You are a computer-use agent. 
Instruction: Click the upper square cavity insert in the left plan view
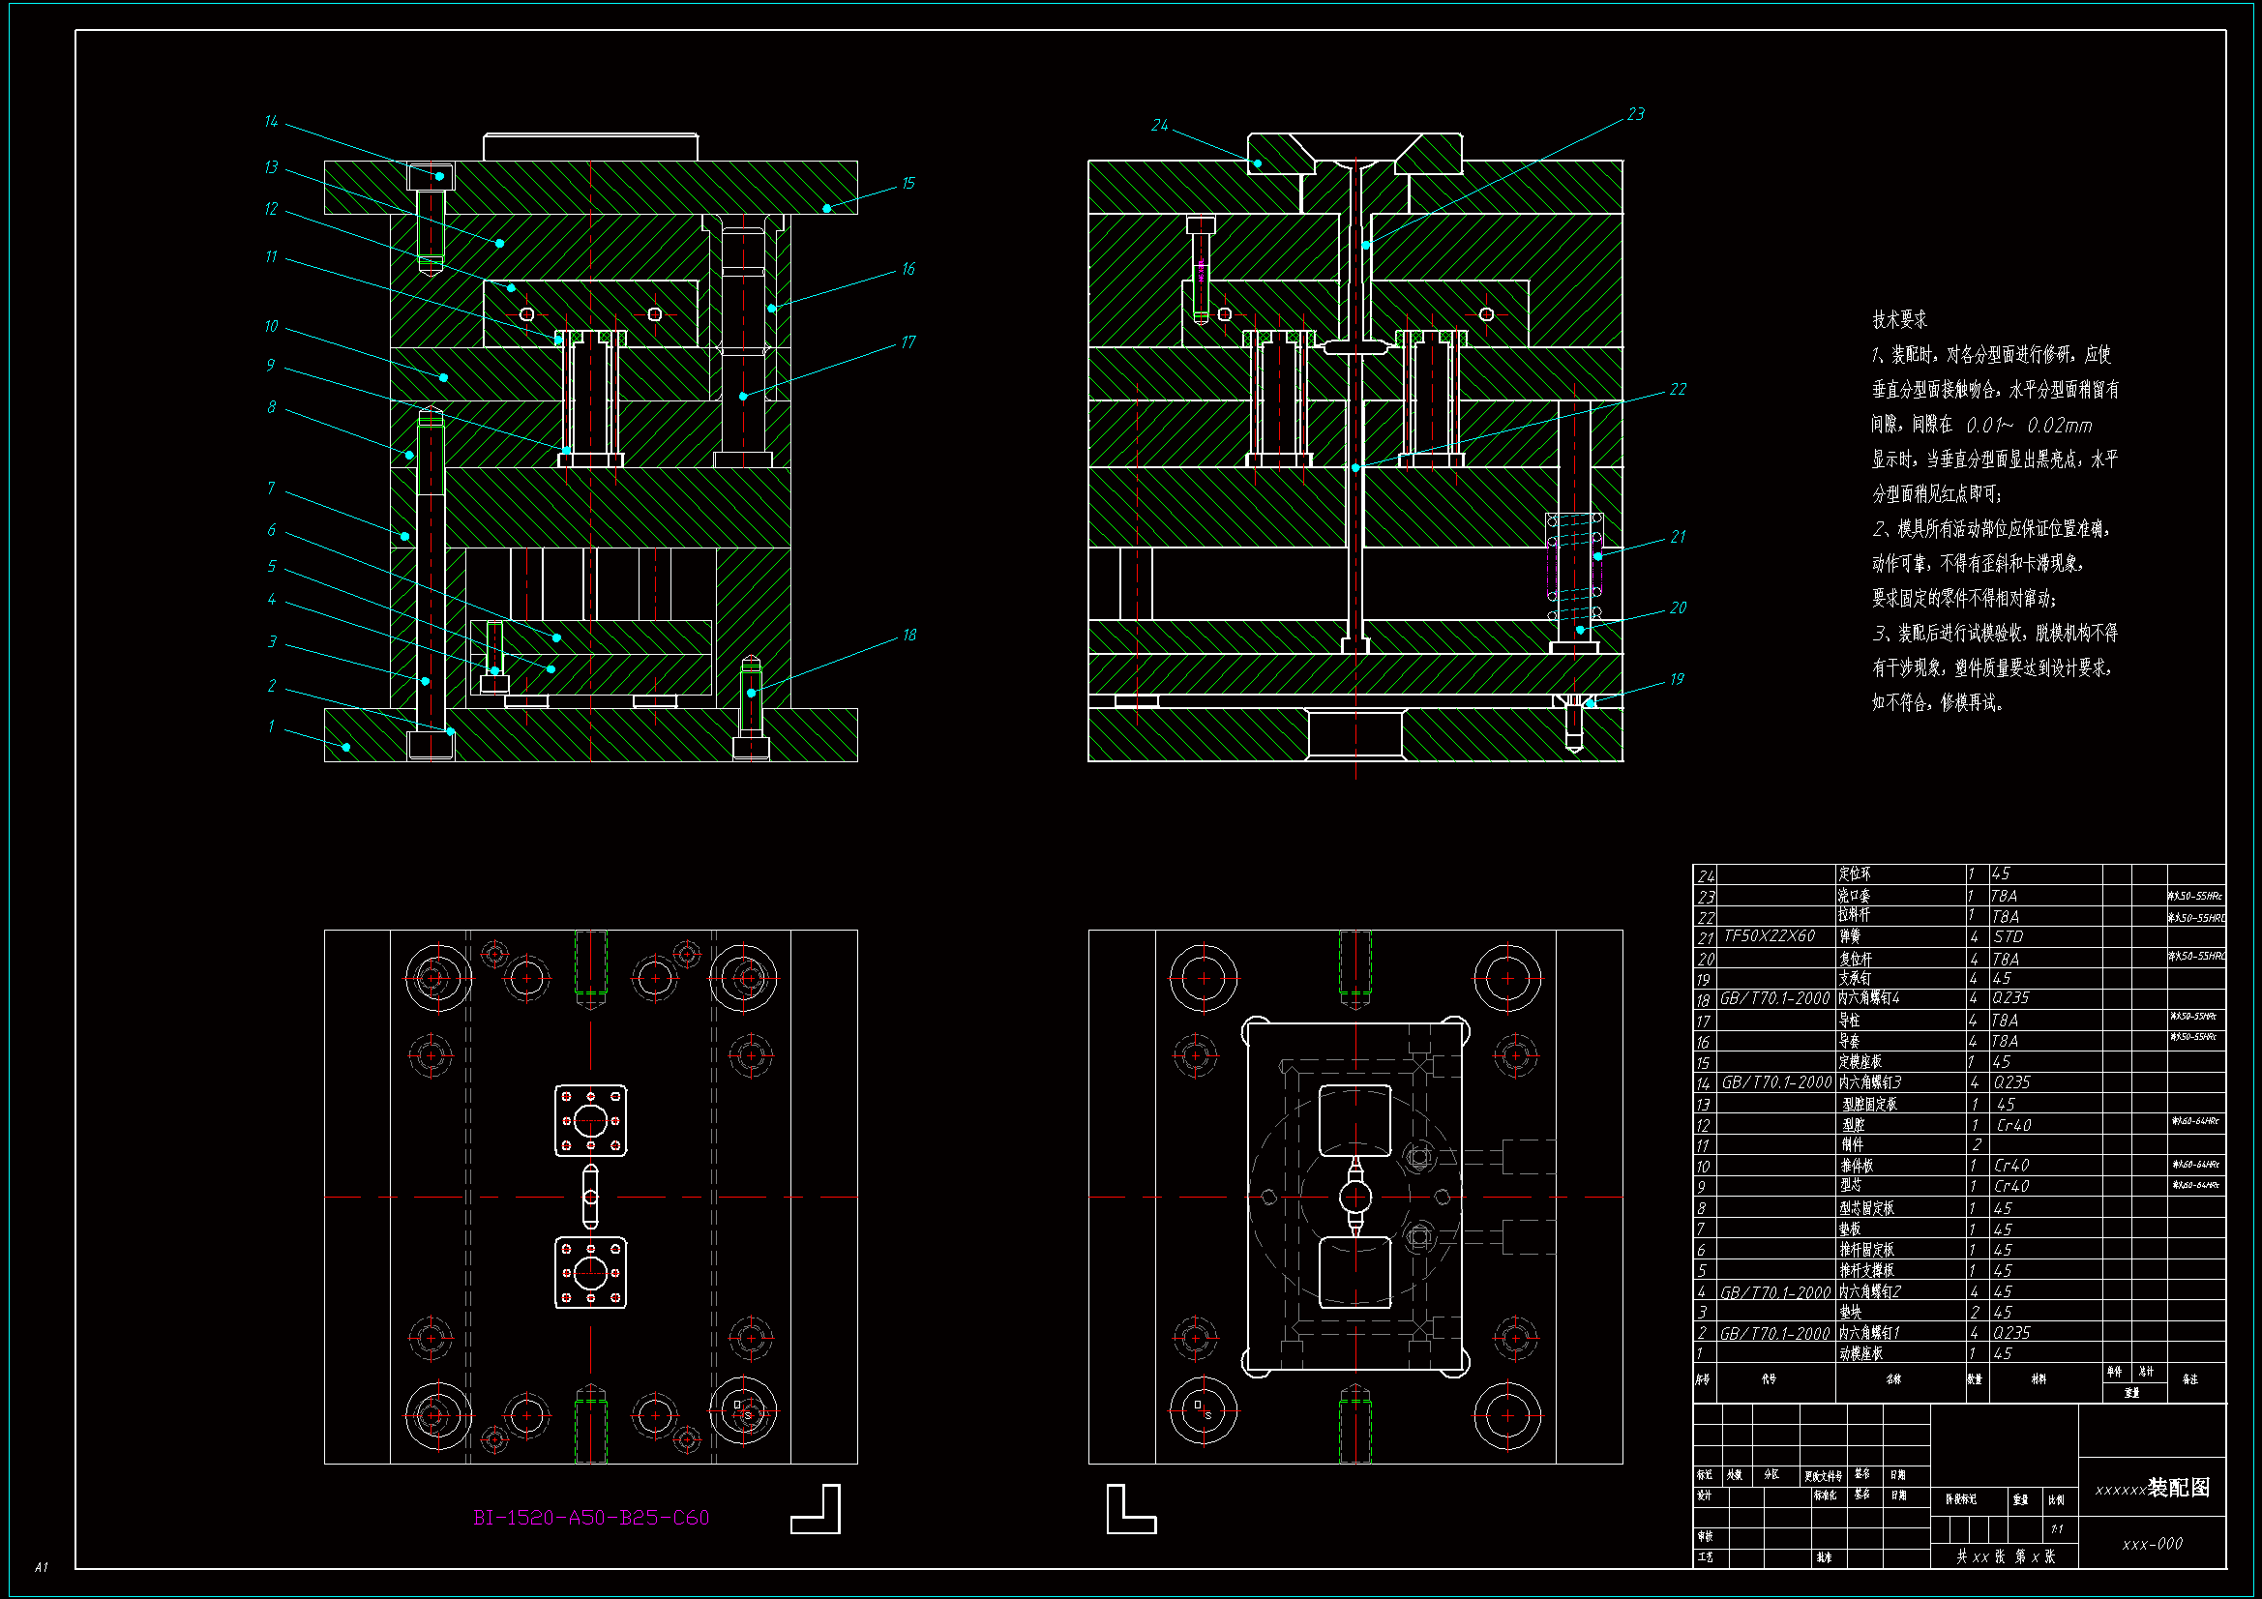pyautogui.click(x=590, y=1120)
